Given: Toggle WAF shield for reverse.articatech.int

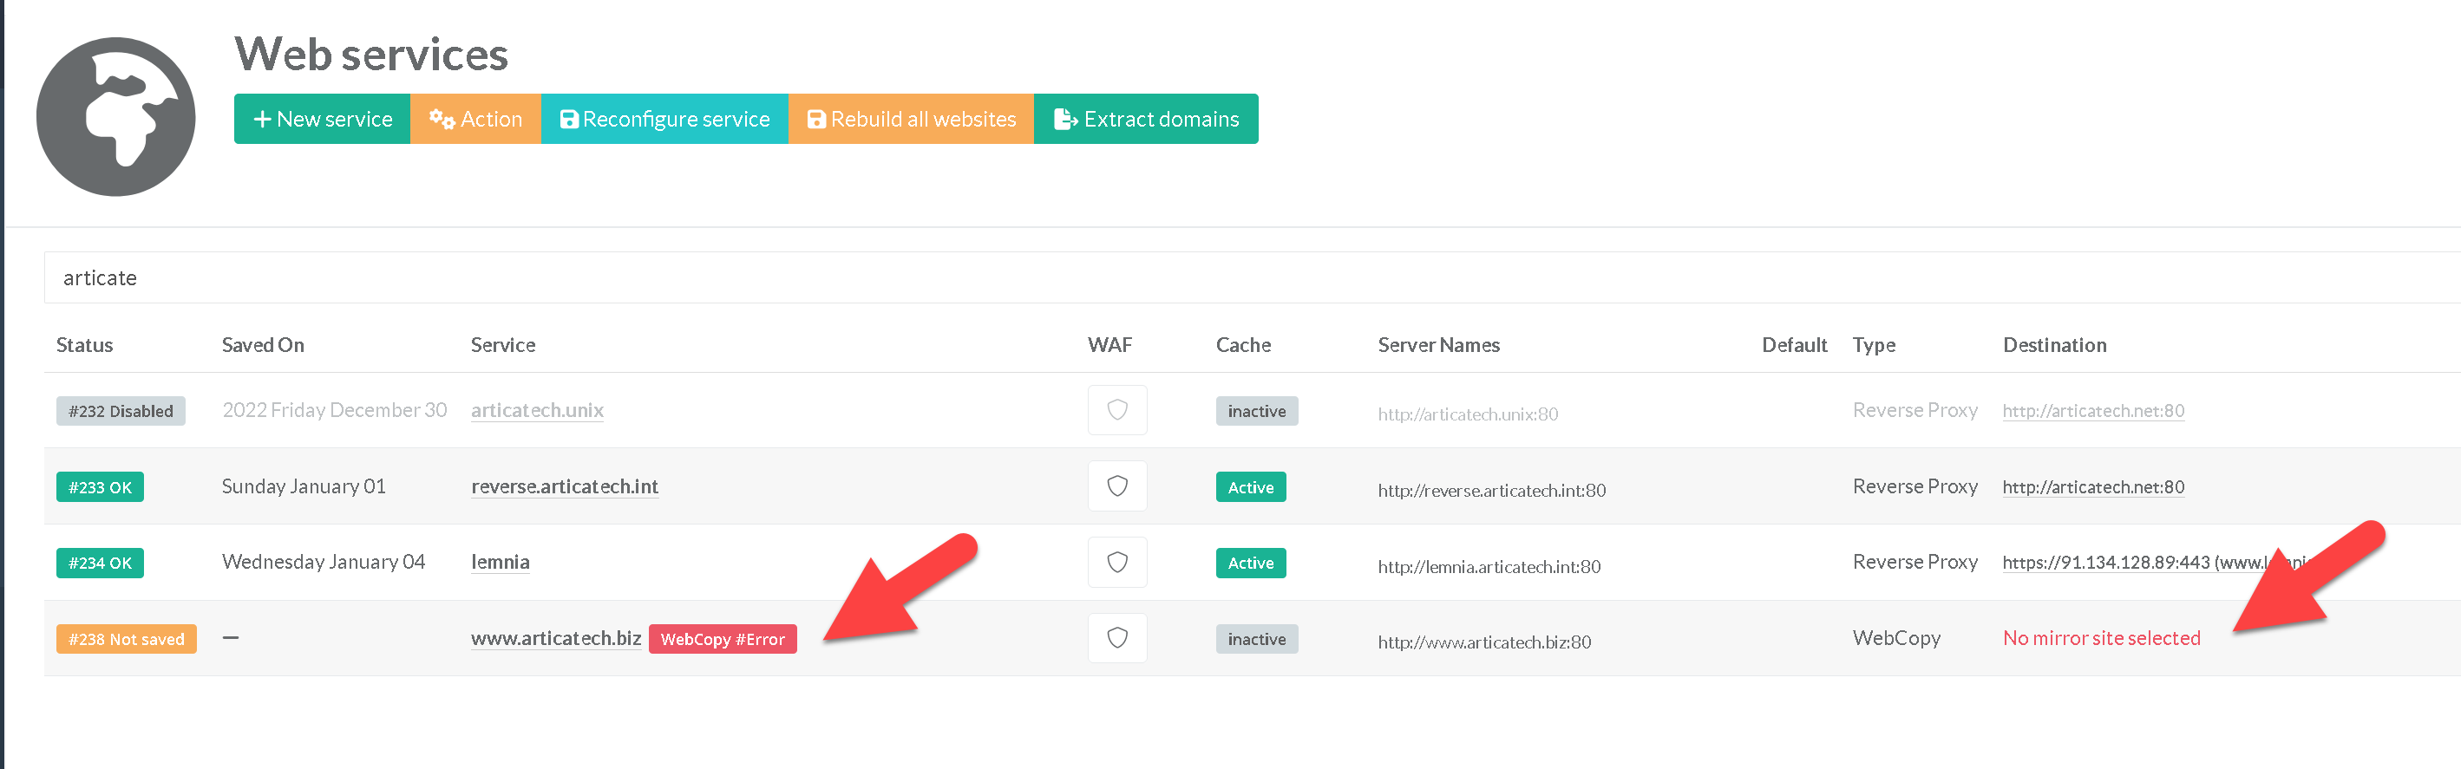Looking at the screenshot, I should [x=1116, y=486].
